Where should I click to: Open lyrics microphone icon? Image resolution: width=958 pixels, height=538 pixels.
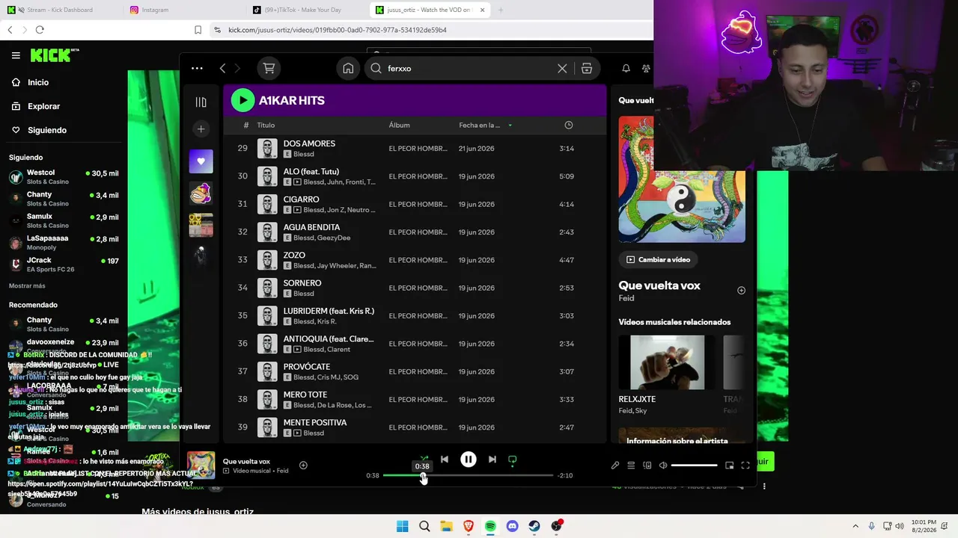coord(615,465)
